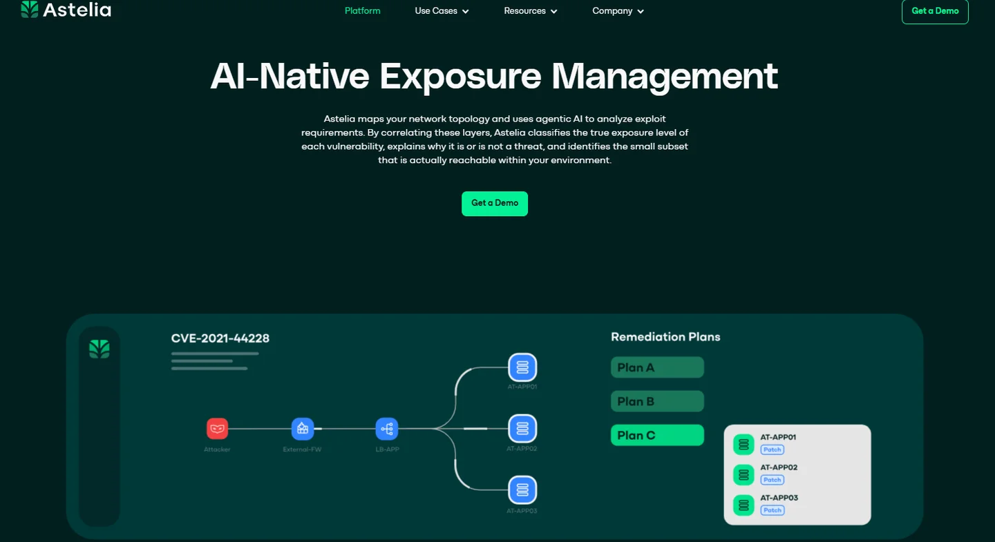Click the AI-Native Exposure Management headline
Image resolution: width=995 pixels, height=542 pixels.
(495, 76)
